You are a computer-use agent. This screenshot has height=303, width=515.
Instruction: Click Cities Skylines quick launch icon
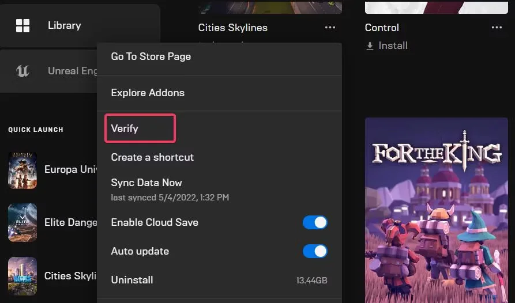[22, 276]
